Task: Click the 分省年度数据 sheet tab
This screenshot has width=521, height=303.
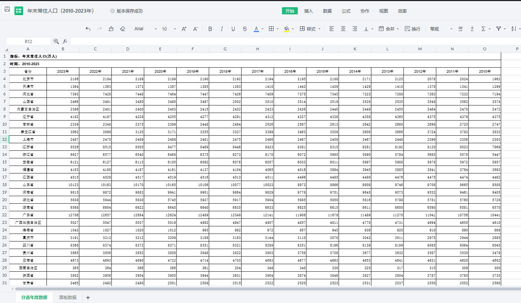Action: coord(34,298)
